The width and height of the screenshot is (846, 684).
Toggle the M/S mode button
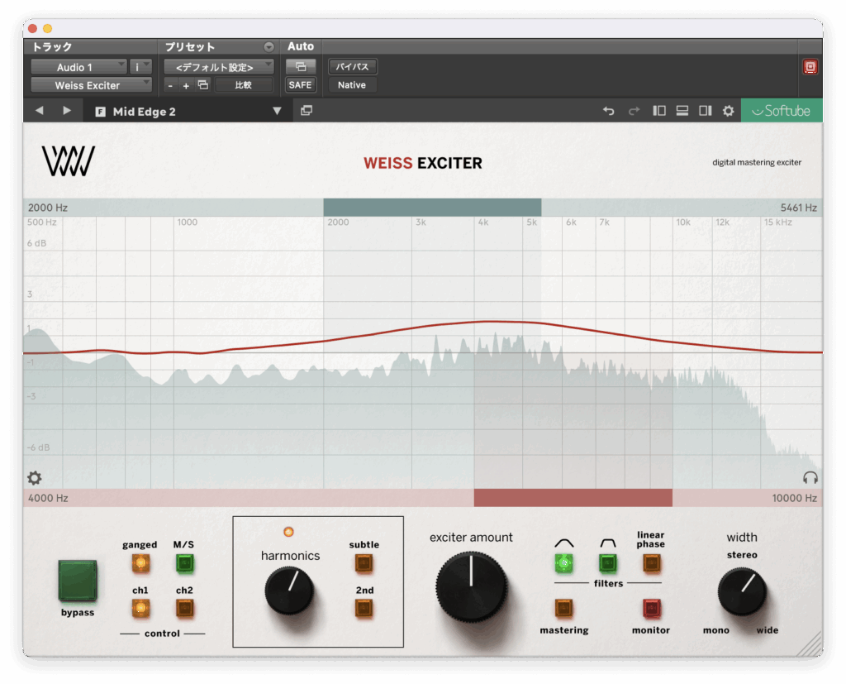point(184,563)
